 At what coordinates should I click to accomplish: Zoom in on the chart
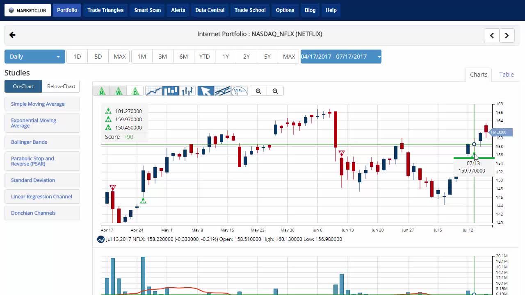[x=258, y=91]
